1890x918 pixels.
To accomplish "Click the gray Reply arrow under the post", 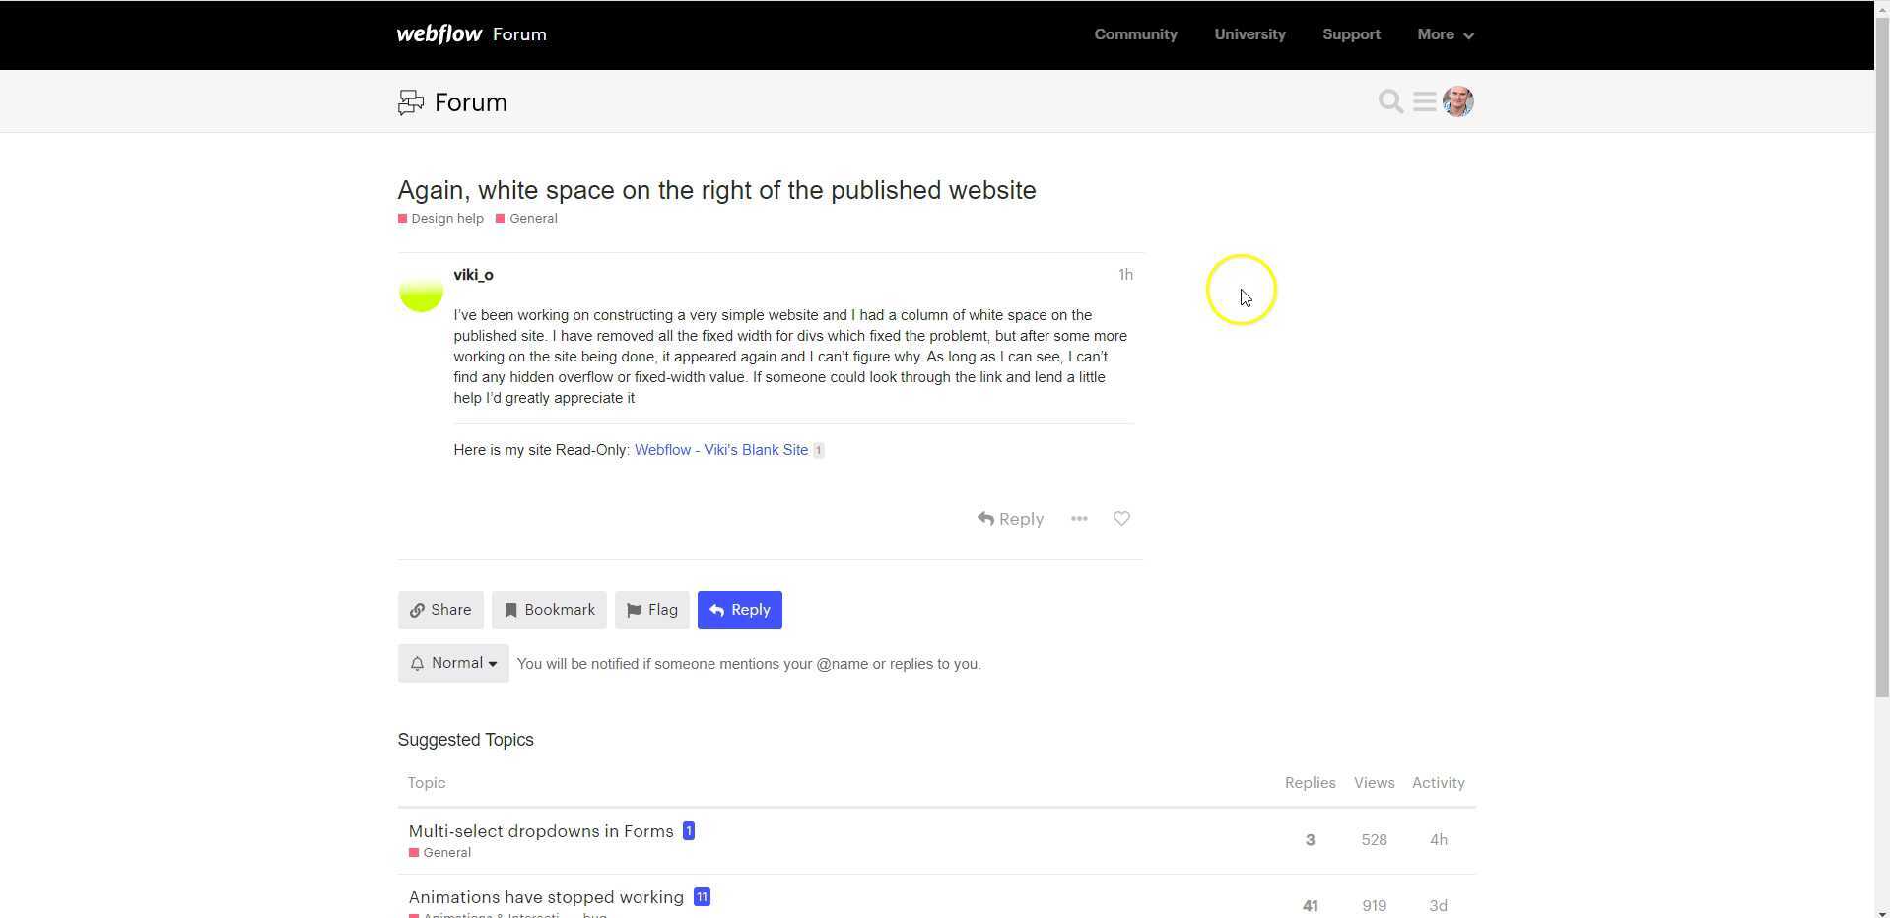I will (x=1010, y=519).
